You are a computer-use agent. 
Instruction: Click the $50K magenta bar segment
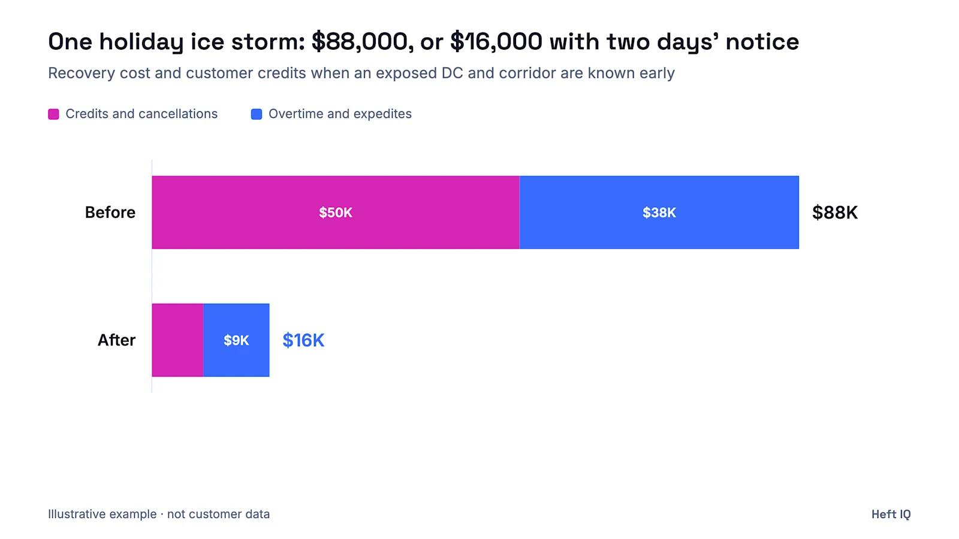[x=336, y=213]
